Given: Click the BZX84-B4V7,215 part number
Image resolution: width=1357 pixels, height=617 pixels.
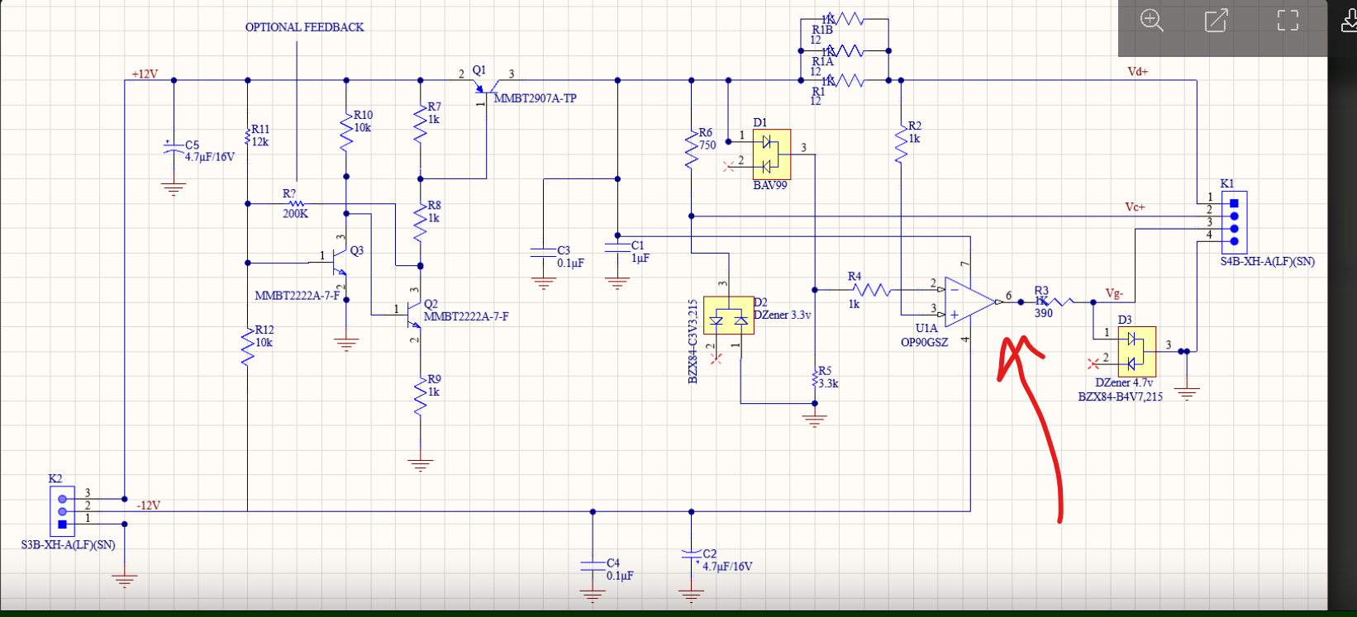Looking at the screenshot, I should pos(1121,397).
